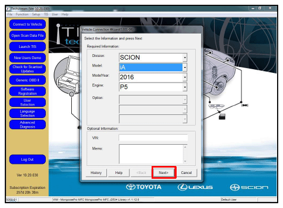The height and width of the screenshot is (208, 283).
Task: Maximize the Techstream window
Action: point(260,9)
